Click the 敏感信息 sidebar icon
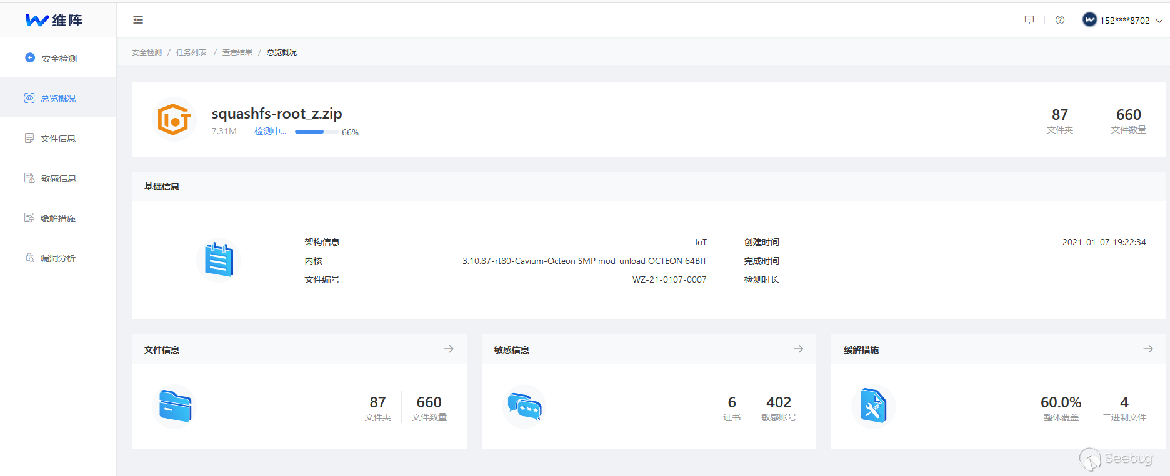 29,178
